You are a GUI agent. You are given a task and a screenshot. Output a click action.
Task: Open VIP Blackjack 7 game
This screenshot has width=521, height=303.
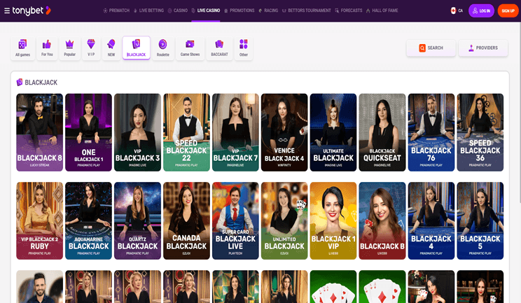235,132
